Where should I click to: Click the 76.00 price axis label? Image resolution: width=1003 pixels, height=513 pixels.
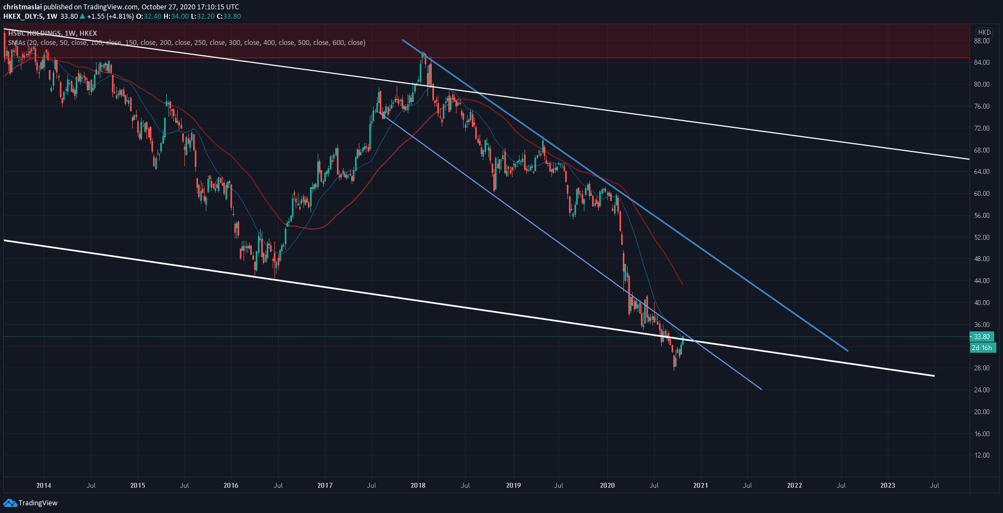coord(982,106)
